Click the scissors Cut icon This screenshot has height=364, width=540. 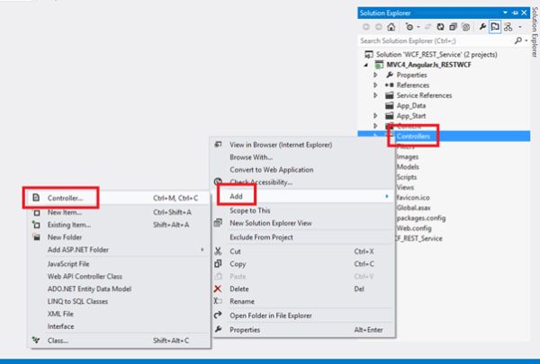[x=218, y=251]
